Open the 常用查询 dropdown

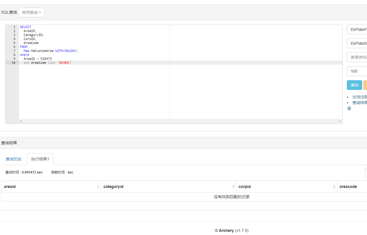click(x=31, y=12)
